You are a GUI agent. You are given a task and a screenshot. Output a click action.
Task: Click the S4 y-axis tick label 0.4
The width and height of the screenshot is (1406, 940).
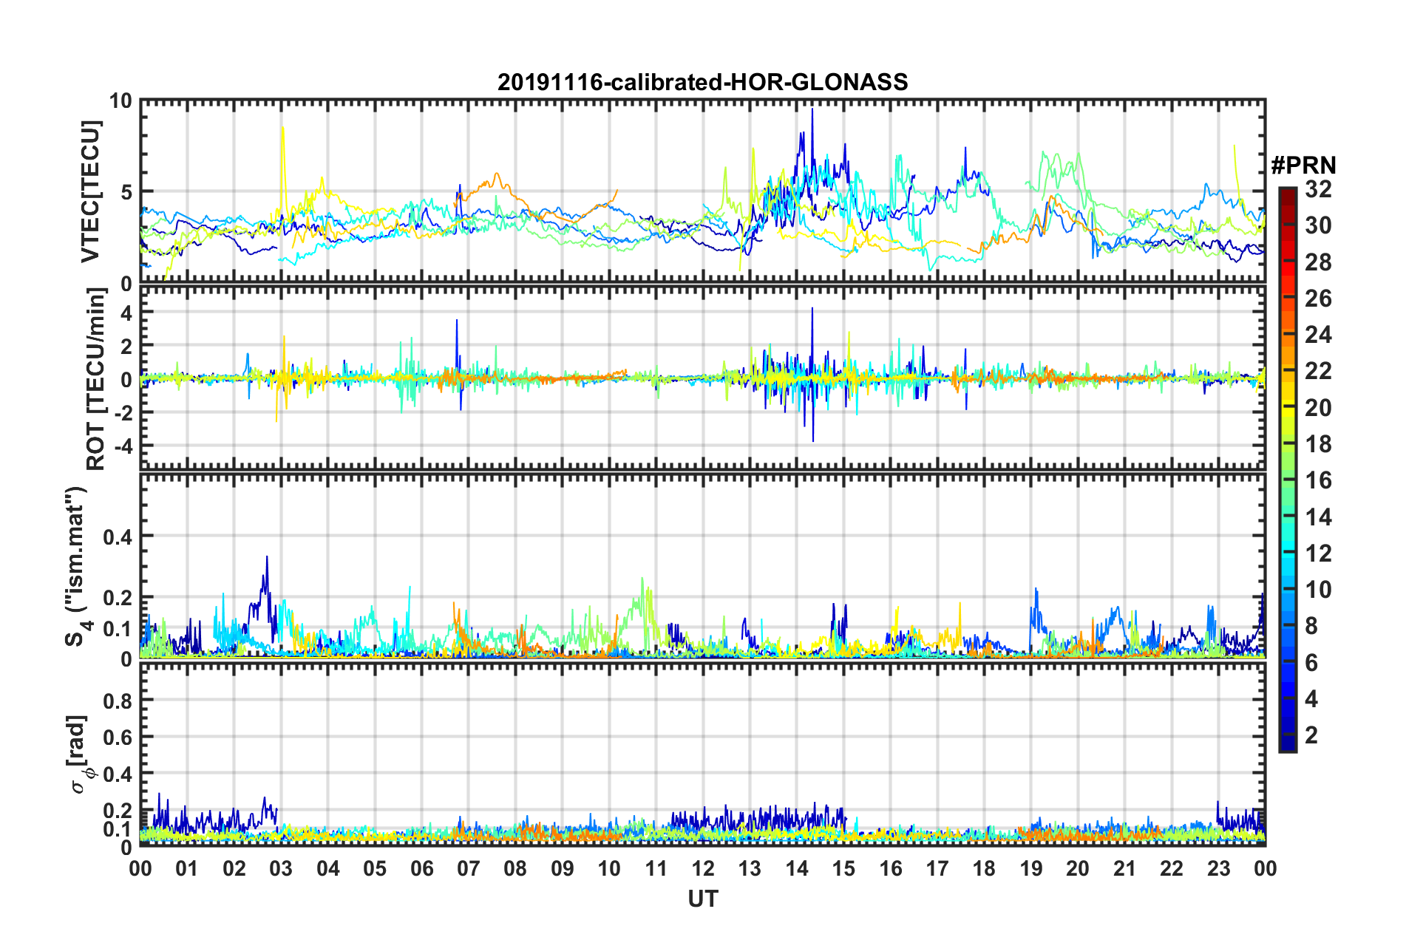pyautogui.click(x=118, y=536)
